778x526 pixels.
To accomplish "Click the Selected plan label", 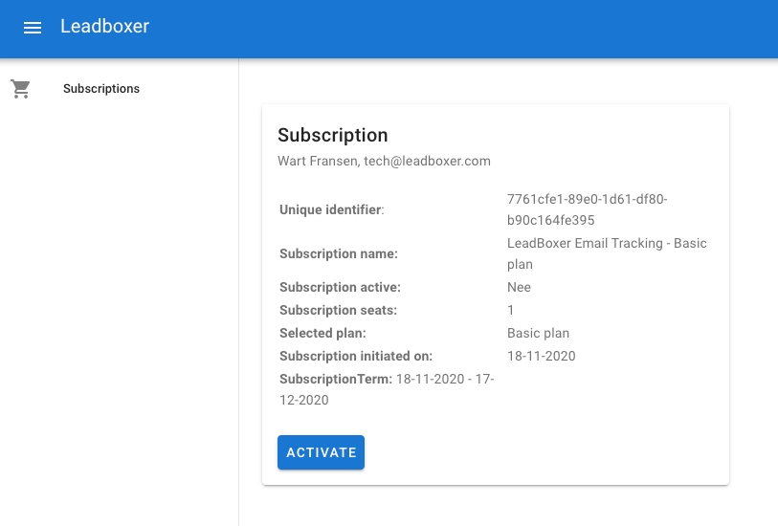I will 322,333.
